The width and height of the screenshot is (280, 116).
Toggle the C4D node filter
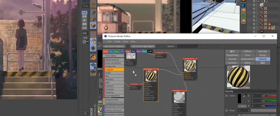click(x=150, y=51)
